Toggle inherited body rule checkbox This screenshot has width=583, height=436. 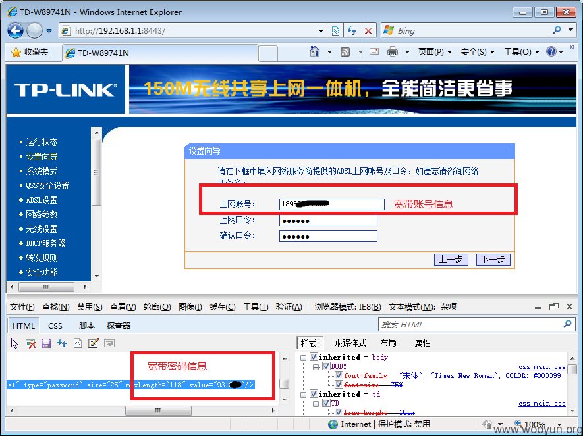point(314,357)
